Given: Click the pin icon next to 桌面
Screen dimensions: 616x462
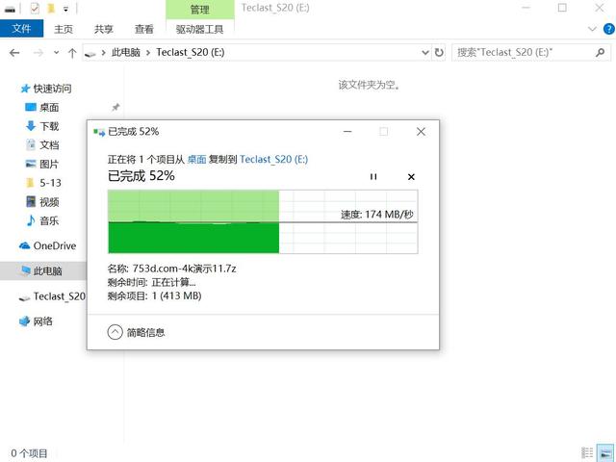Looking at the screenshot, I should click(x=115, y=107).
